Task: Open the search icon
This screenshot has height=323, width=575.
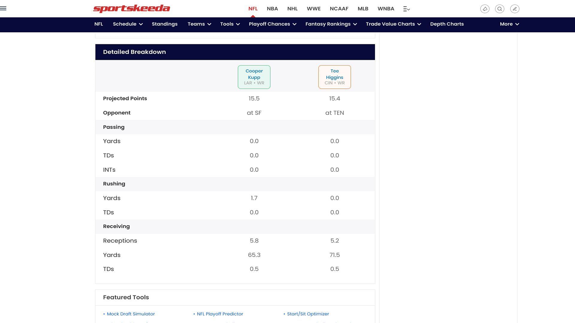Action: tap(500, 9)
